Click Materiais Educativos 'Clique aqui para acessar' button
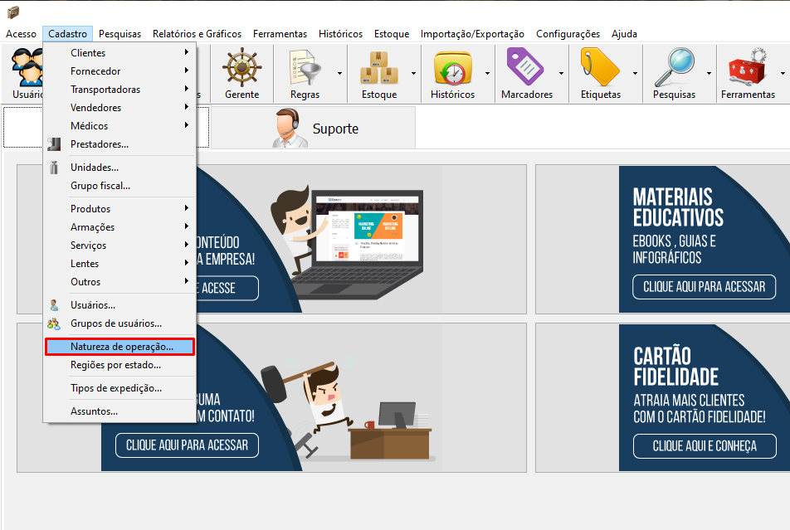Image resolution: width=790 pixels, height=530 pixels. (705, 287)
